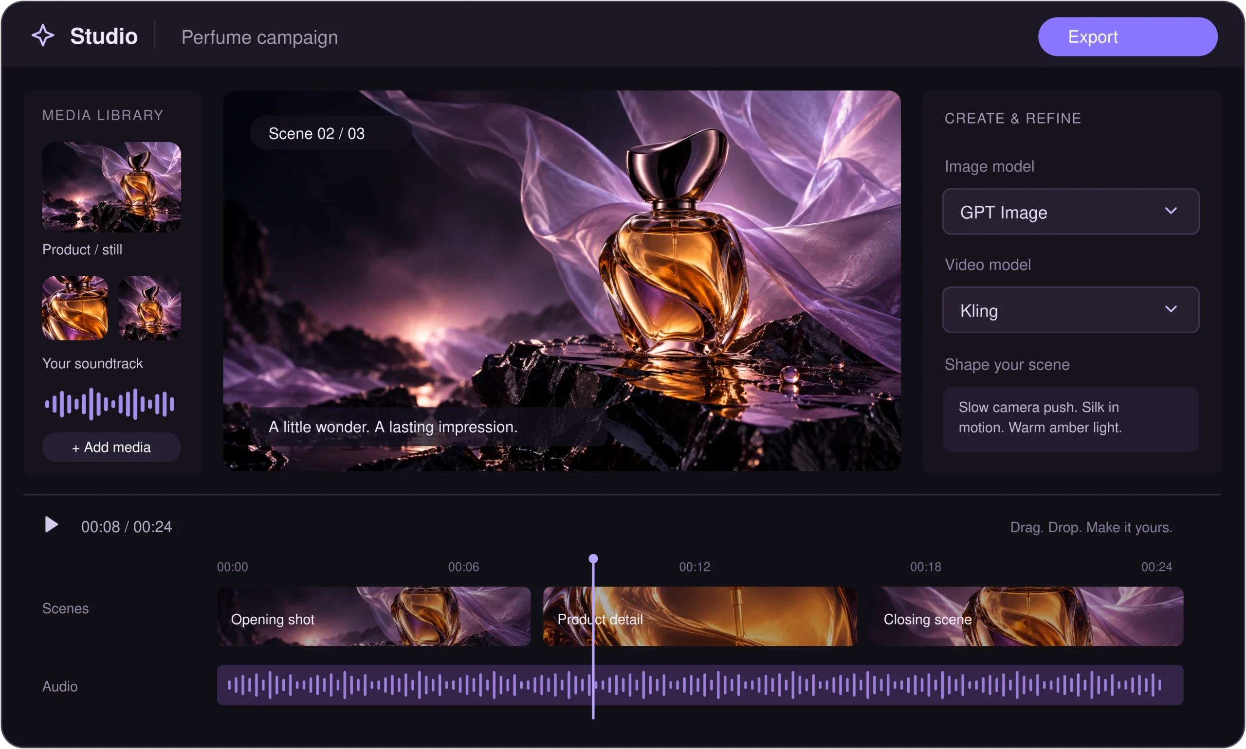Click the 00:08 / 00:24 time readout
Image resolution: width=1246 pixels, height=749 pixels.
pyautogui.click(x=126, y=527)
